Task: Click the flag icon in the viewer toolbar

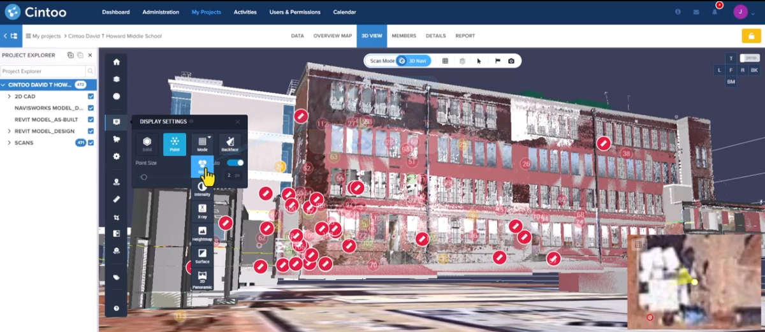Action: click(x=497, y=61)
